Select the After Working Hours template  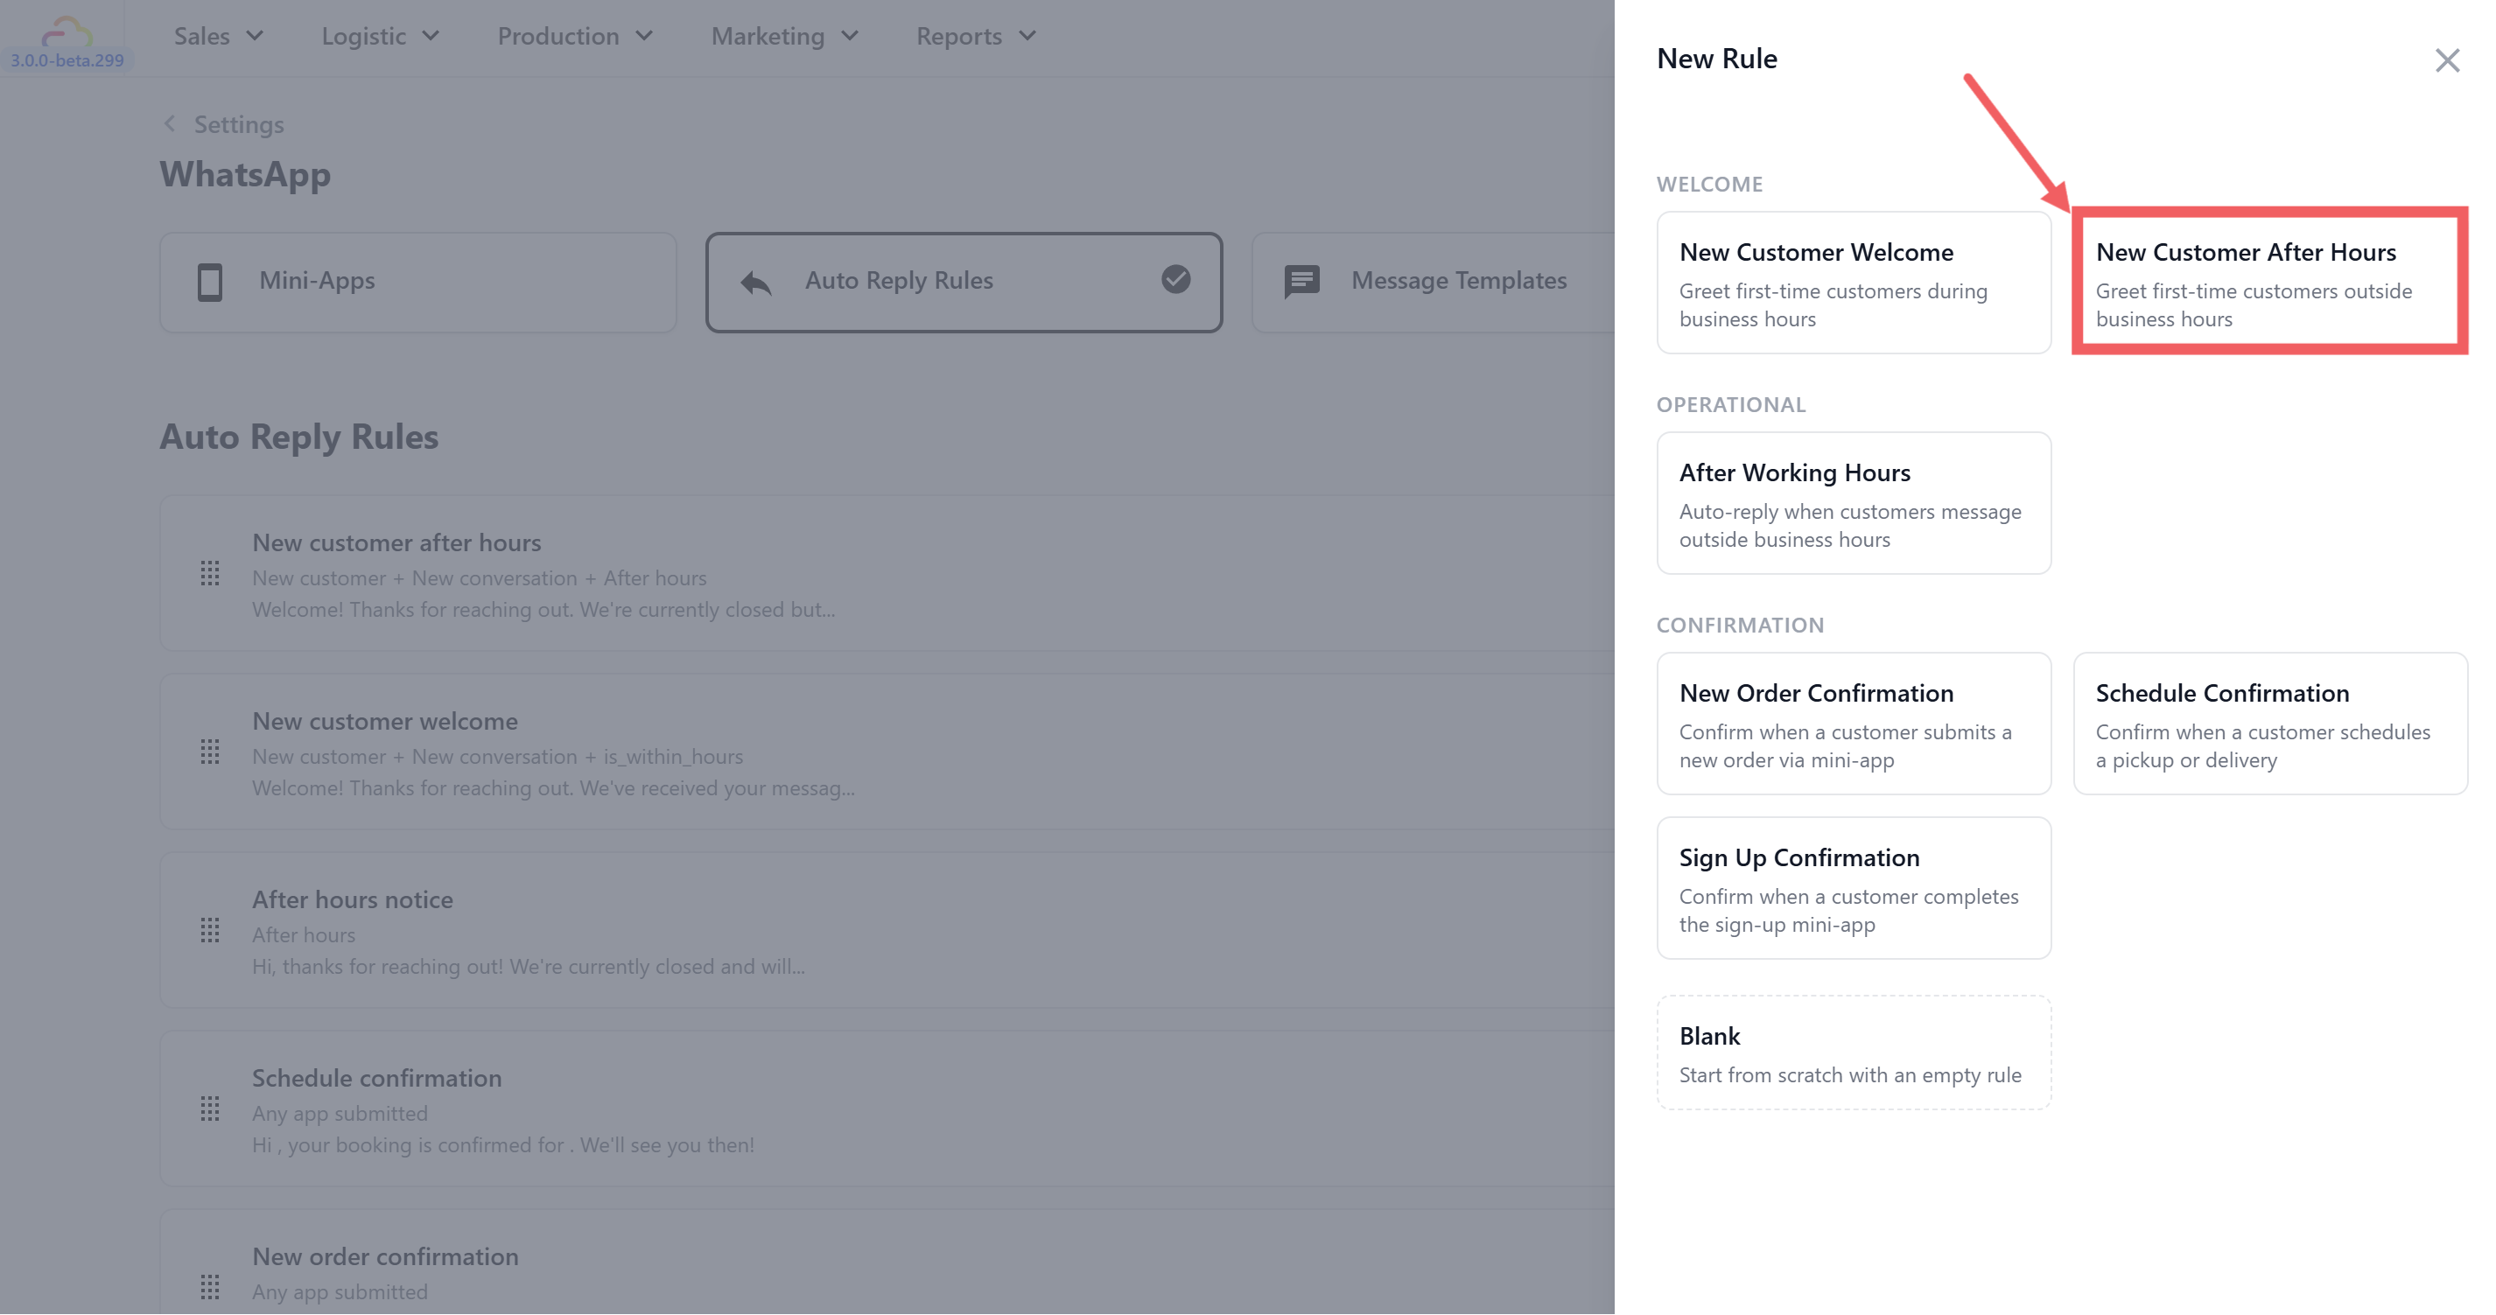[1853, 502]
